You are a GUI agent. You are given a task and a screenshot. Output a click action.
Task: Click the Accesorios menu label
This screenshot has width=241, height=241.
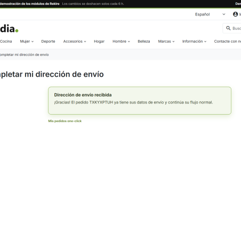coord(73,41)
